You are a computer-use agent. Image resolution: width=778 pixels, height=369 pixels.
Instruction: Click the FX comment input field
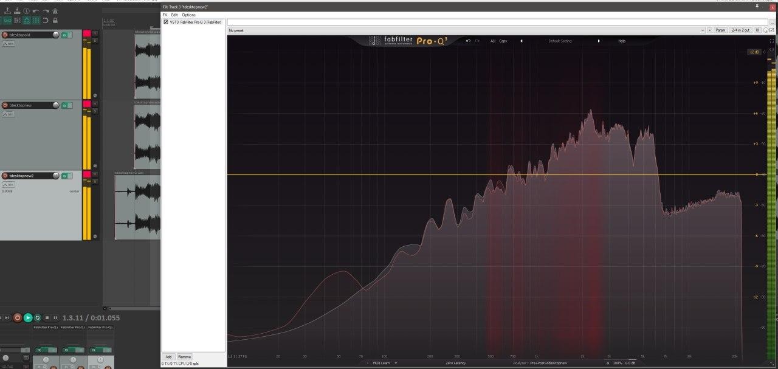[497, 22]
